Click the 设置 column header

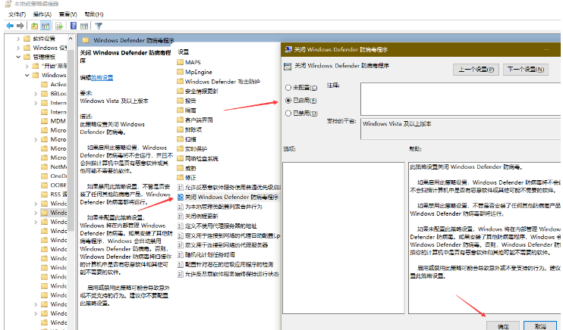(184, 52)
